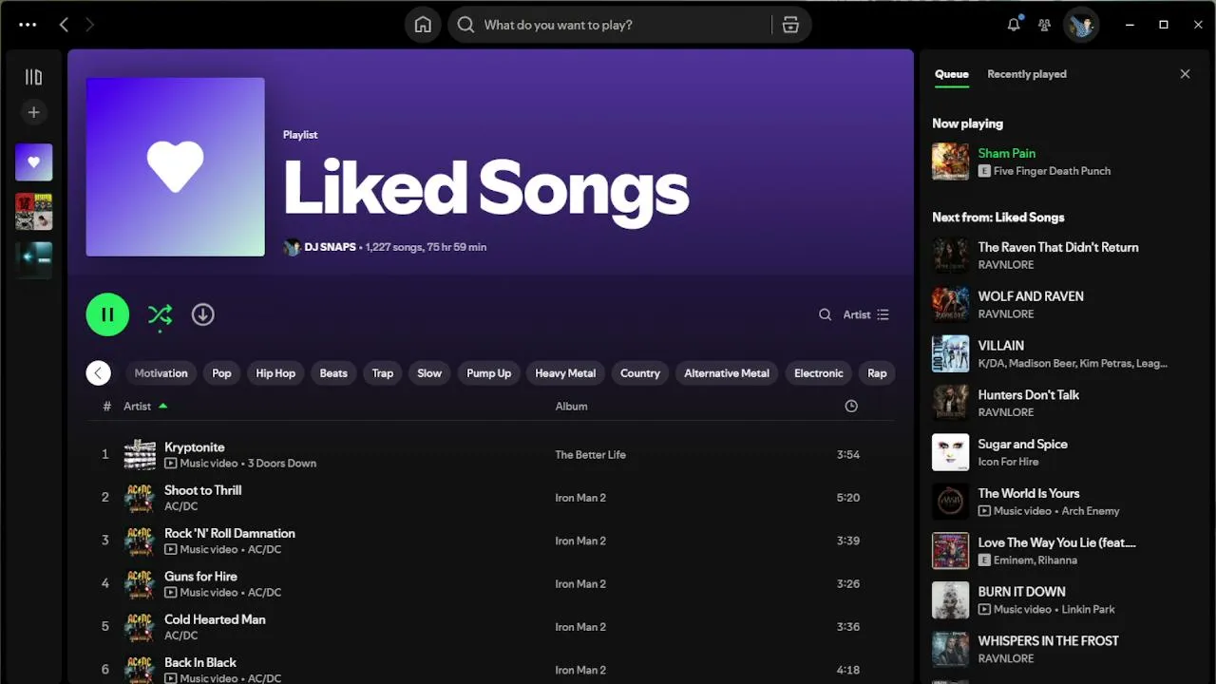Open the Five Finger Death Punch artist link
Viewport: 1216px width, 684px height.
coord(1052,171)
